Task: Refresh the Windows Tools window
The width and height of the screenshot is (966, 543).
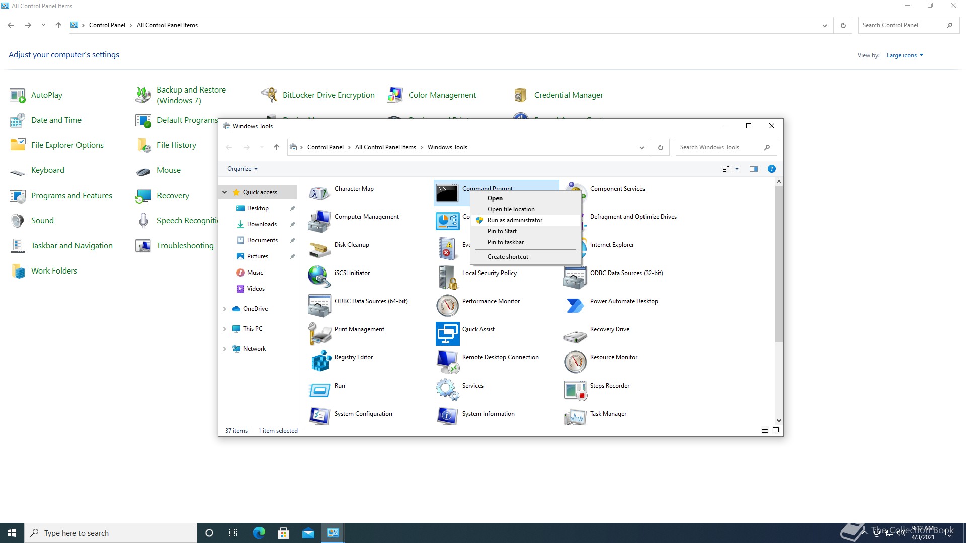Action: (660, 147)
